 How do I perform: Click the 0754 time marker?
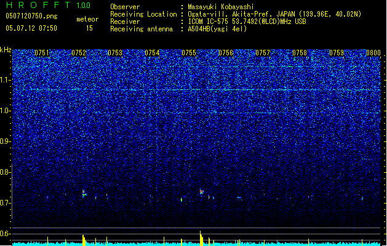pos(152,53)
